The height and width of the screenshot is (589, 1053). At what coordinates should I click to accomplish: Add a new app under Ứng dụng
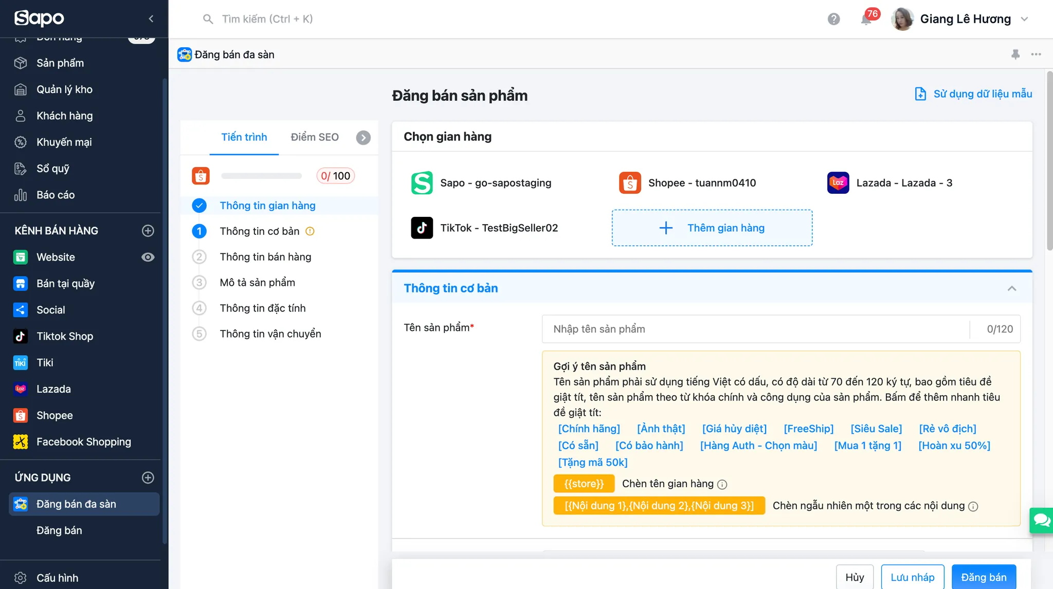(148, 477)
